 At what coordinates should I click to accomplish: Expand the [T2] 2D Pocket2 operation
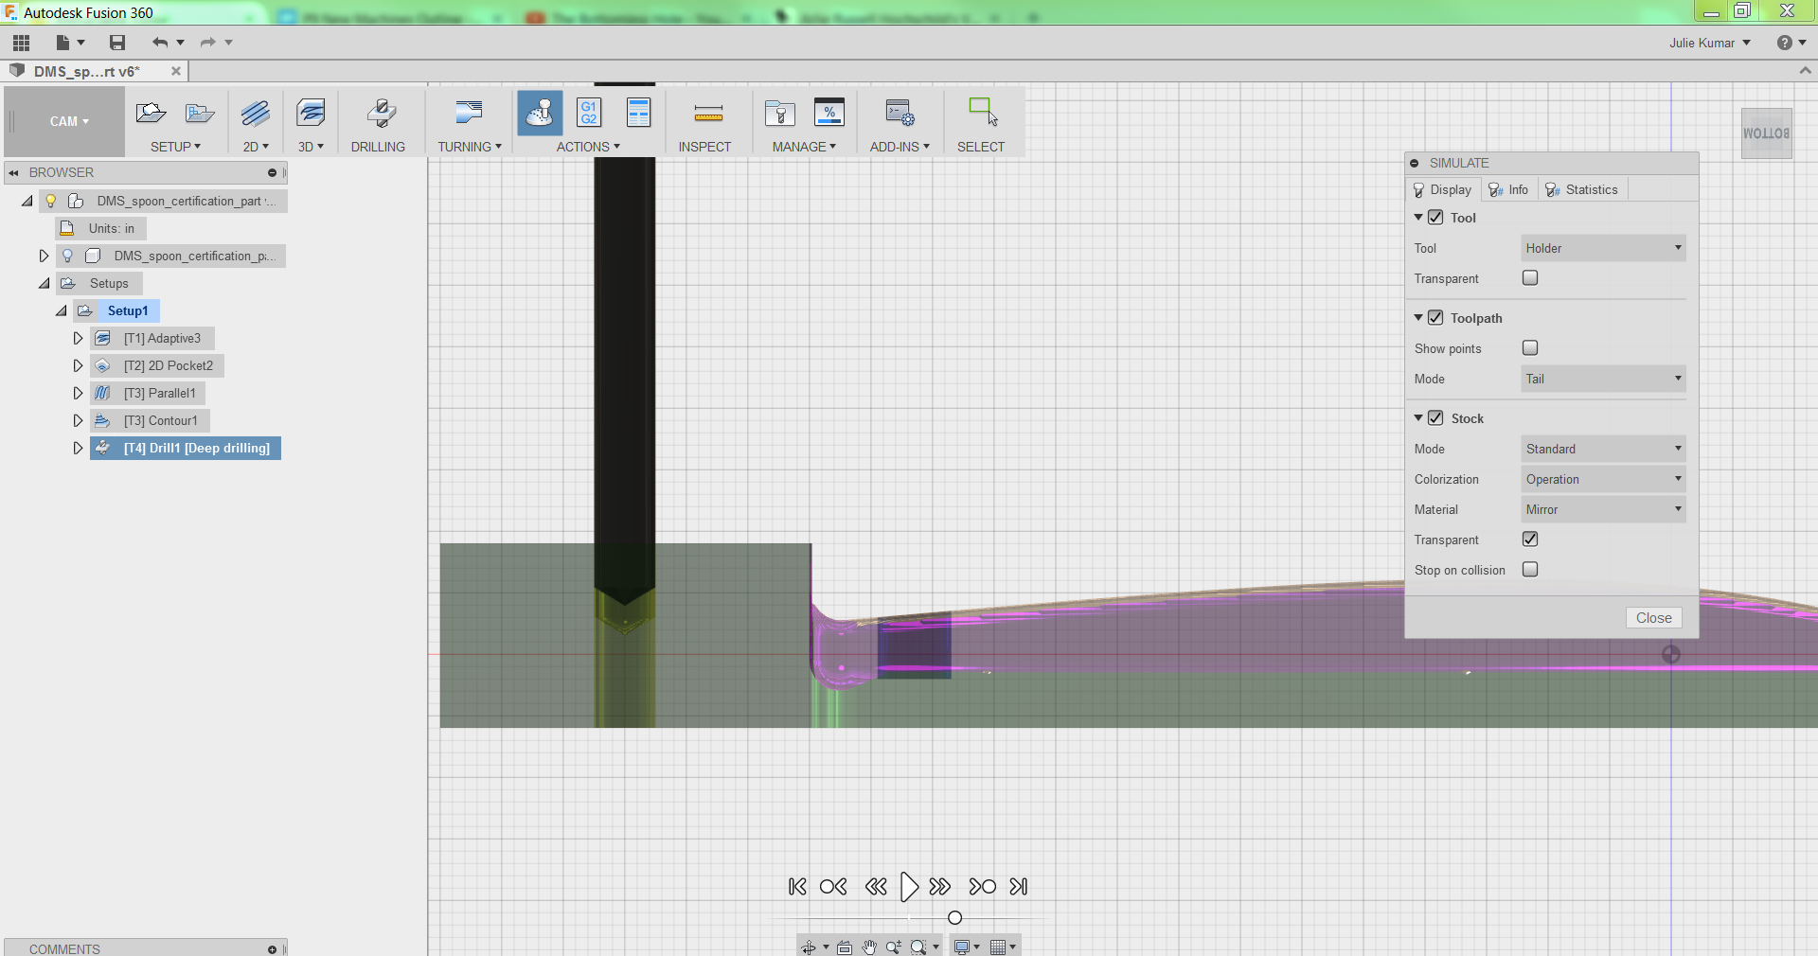78,365
